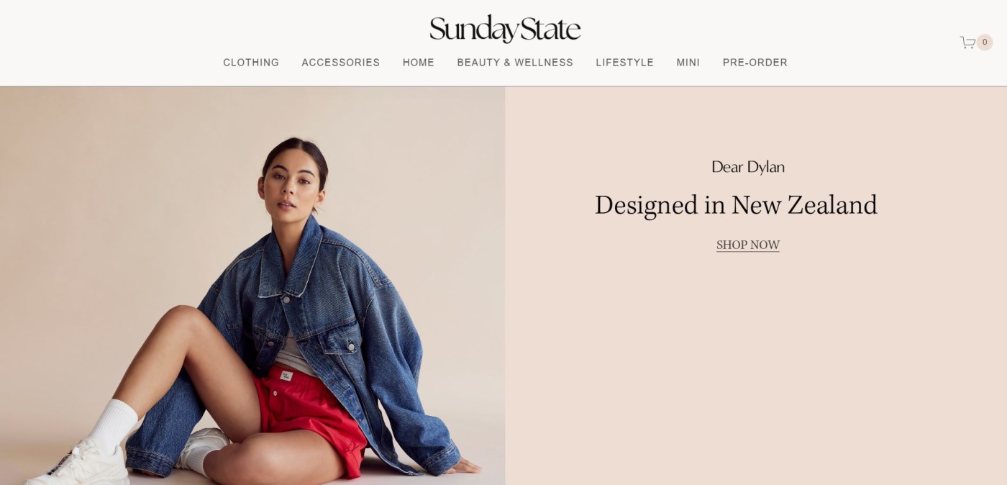The image size is (1007, 485).
Task: Open the Accessories menu
Action: coord(341,63)
